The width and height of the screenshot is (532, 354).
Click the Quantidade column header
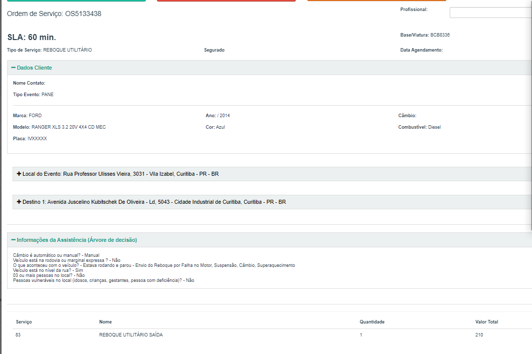tap(372, 322)
